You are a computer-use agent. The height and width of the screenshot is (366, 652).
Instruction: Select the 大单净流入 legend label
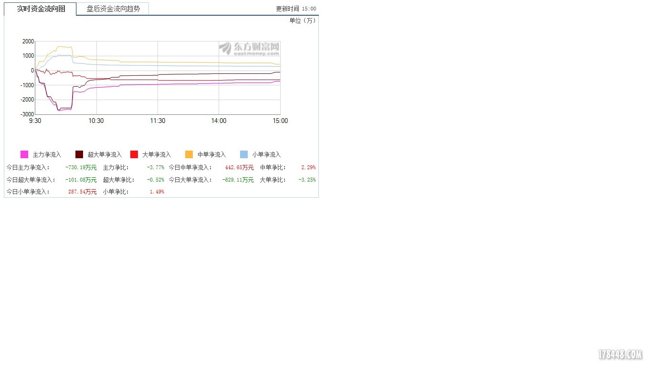pyautogui.click(x=157, y=155)
